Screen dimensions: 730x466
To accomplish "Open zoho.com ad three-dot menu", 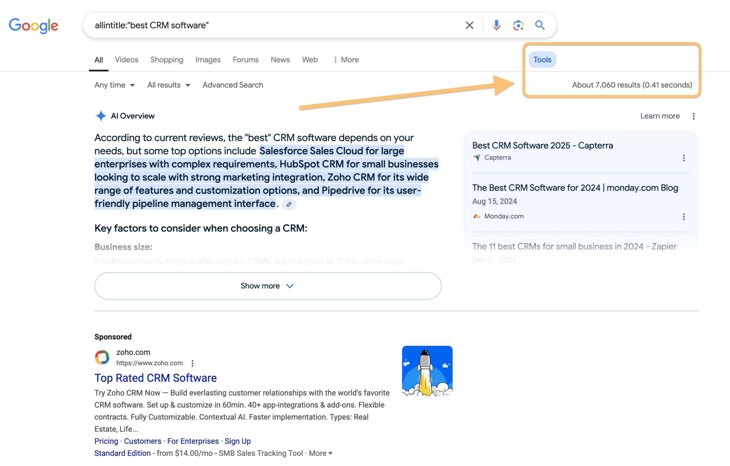I will coord(192,363).
